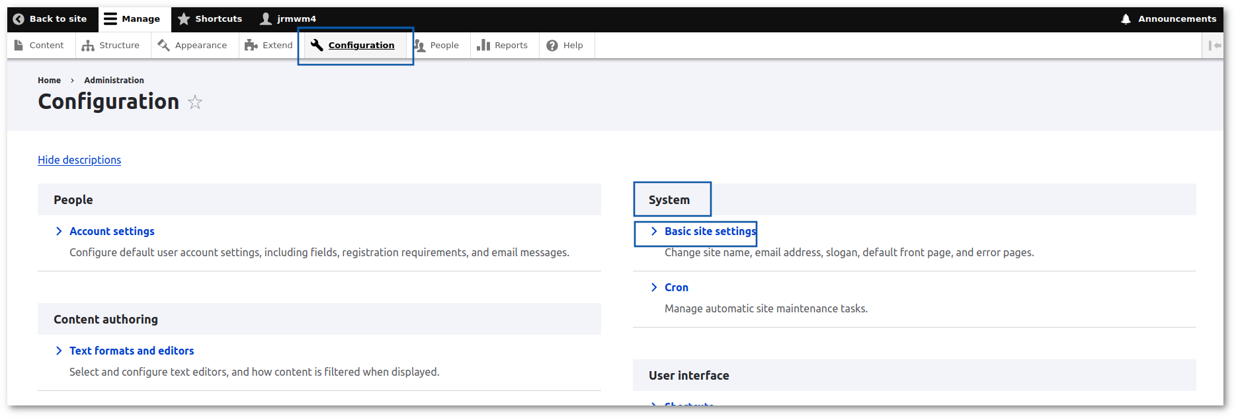Go to Home breadcrumb link
The image size is (1236, 418).
coord(49,81)
